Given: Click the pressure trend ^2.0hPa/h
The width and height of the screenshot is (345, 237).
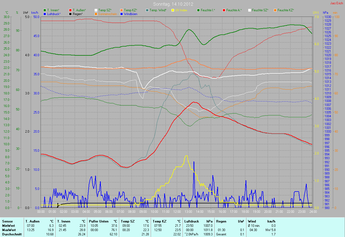Looking at the screenshot, I should point(192,234).
